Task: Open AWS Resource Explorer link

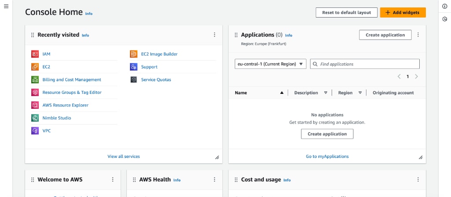Action: point(65,105)
